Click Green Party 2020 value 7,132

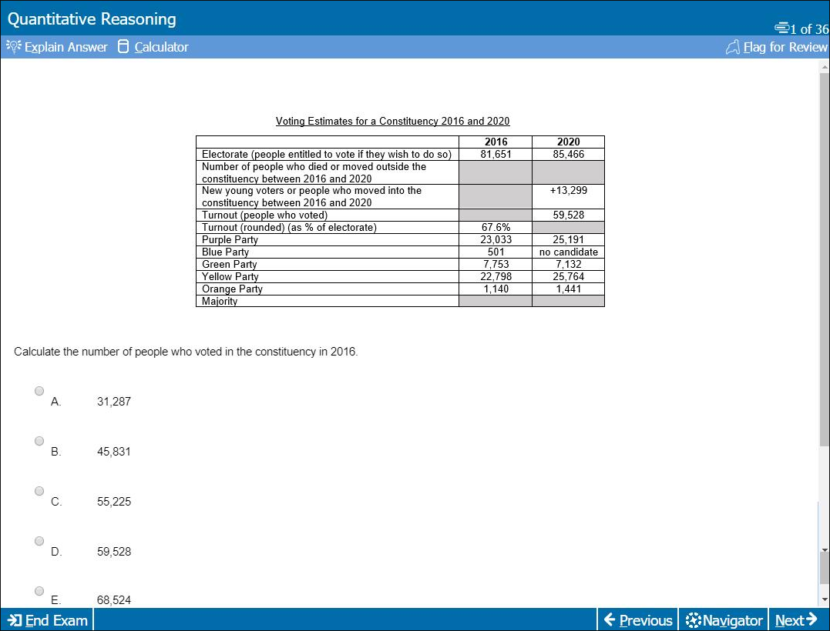pos(569,264)
